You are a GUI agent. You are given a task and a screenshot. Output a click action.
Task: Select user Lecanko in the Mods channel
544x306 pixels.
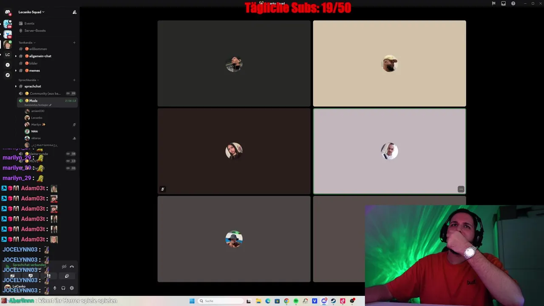[50, 118]
